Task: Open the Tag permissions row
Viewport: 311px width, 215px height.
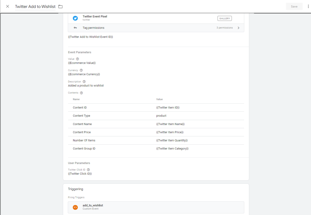Action: point(152,28)
